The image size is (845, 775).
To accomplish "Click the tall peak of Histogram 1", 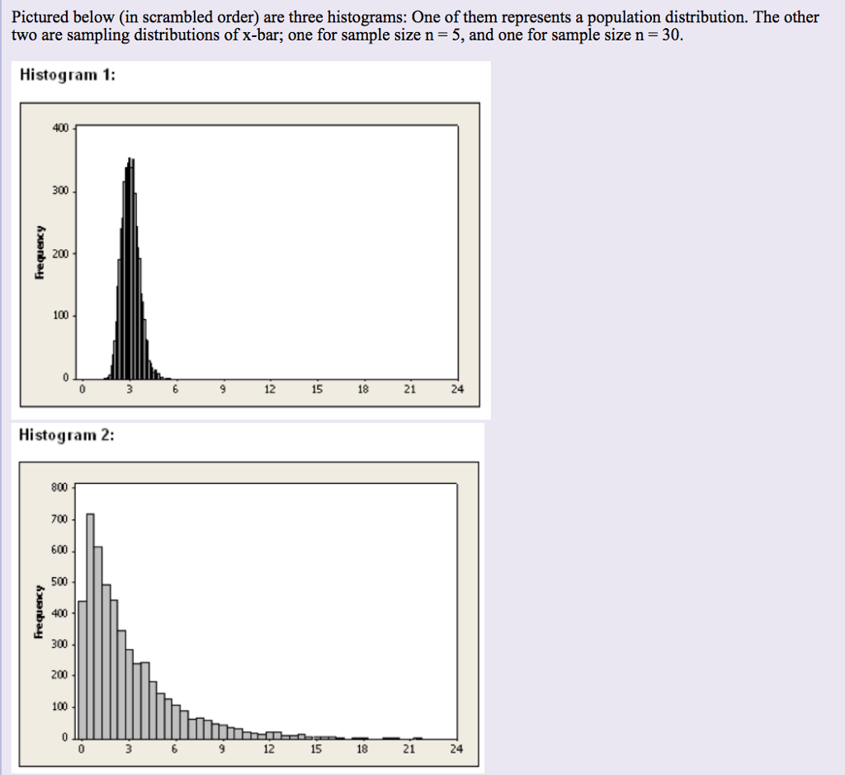I will pyautogui.click(x=130, y=268).
